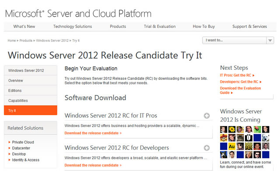Select the Editions sidebar item

pos(31,90)
